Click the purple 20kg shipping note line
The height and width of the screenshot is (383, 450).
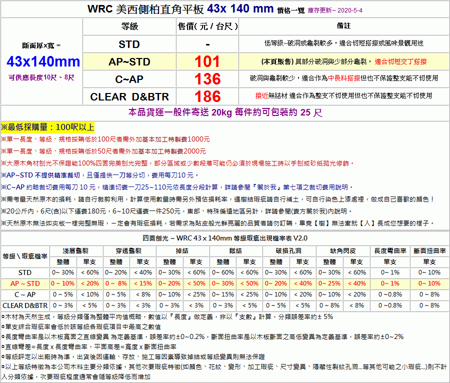(225, 112)
